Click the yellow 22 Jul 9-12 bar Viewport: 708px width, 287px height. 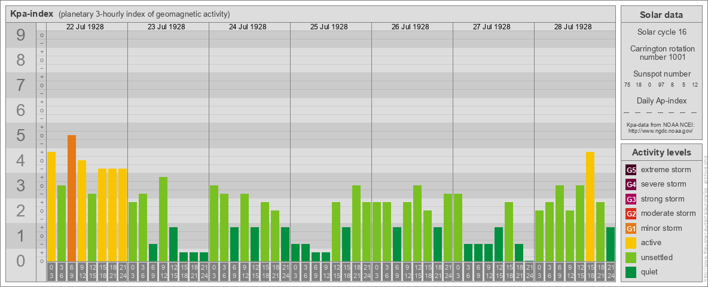coord(82,210)
